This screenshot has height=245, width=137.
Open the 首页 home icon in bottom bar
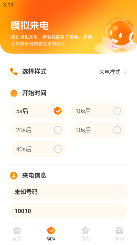[x=17, y=230]
